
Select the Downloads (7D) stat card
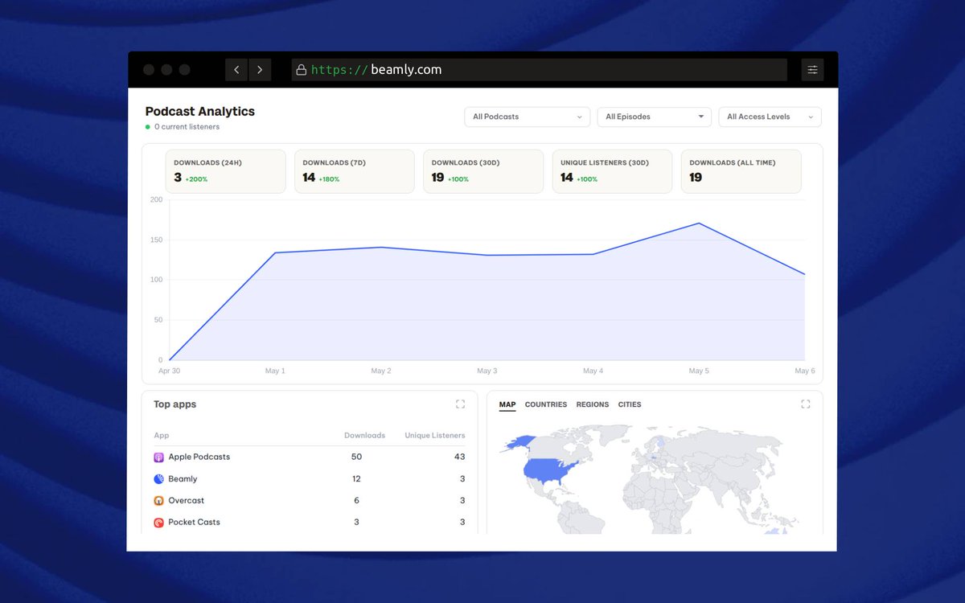355,171
